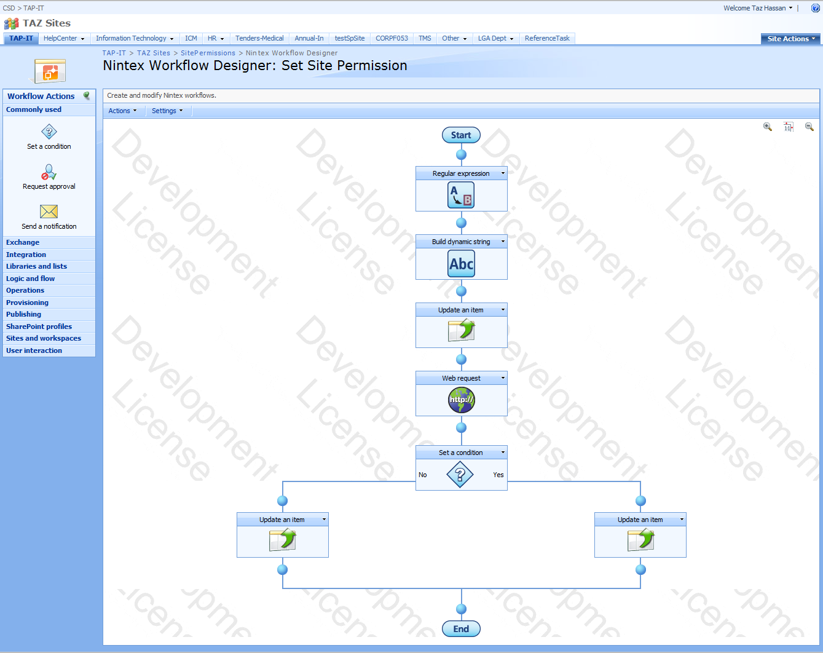
Task: Expand the Provisioning actions category
Action: tap(49, 303)
